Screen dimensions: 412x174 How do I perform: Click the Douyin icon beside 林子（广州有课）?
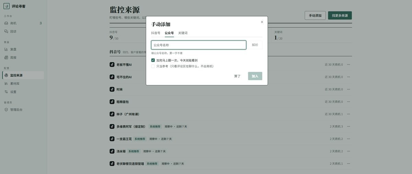pyautogui.click(x=112, y=114)
